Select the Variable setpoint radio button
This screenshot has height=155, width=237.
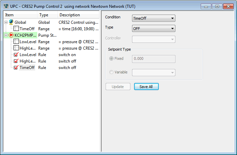coord(111,72)
